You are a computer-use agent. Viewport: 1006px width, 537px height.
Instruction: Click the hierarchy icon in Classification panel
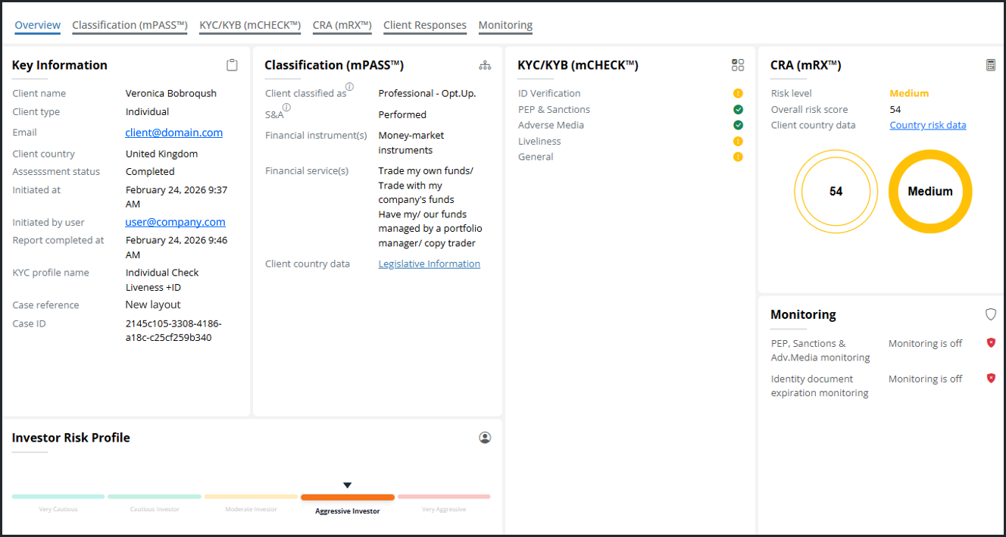coord(485,65)
